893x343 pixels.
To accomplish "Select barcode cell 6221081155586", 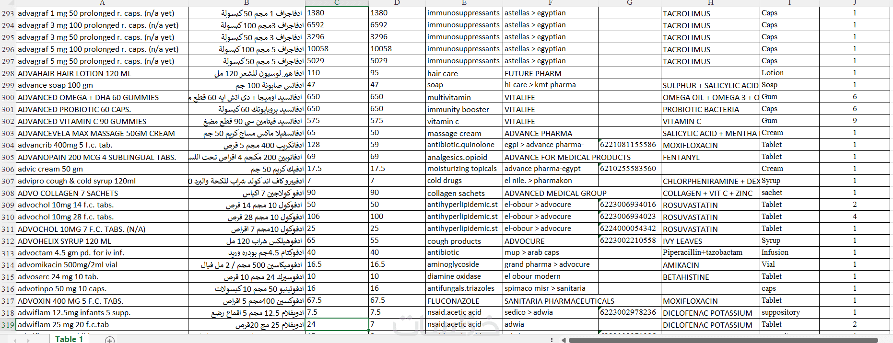I will click(x=630, y=145).
